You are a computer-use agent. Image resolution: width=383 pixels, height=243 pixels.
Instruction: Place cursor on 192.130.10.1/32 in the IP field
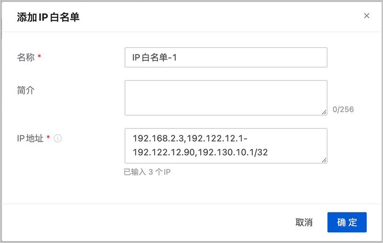coord(233,152)
